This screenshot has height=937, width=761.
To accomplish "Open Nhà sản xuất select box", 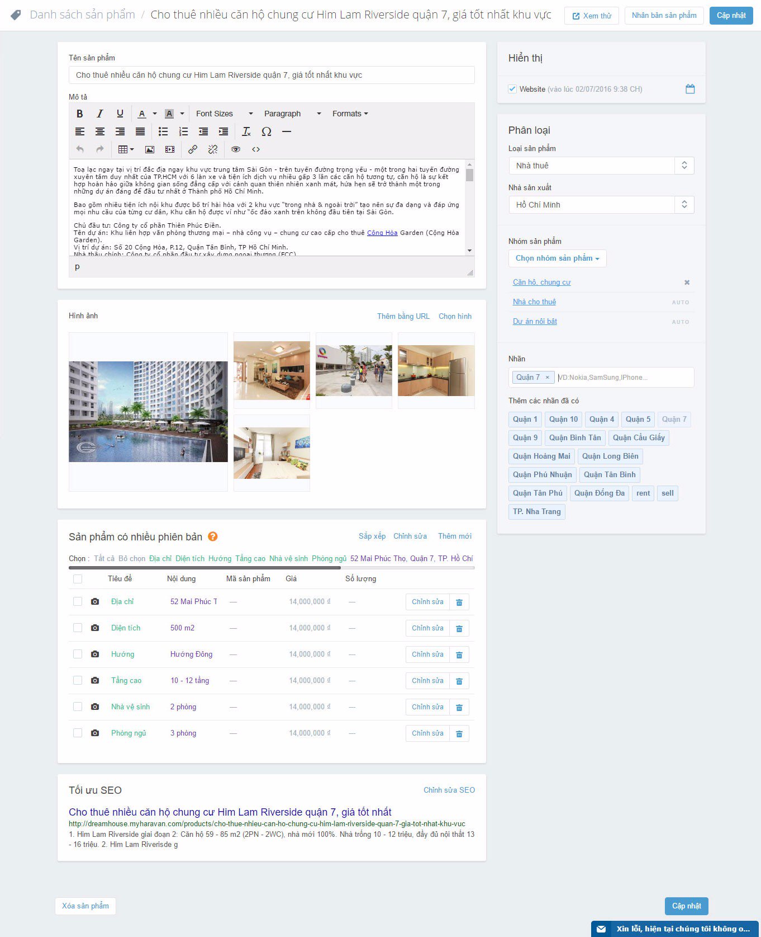I will click(x=601, y=205).
